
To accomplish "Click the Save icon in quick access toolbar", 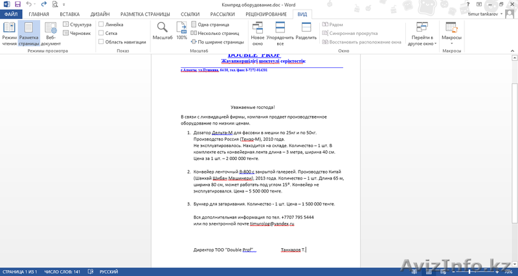I will point(17,4).
